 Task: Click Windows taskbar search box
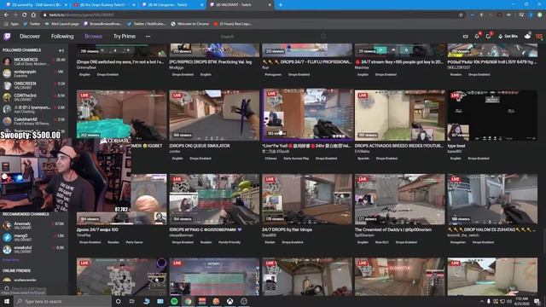tap(62, 301)
